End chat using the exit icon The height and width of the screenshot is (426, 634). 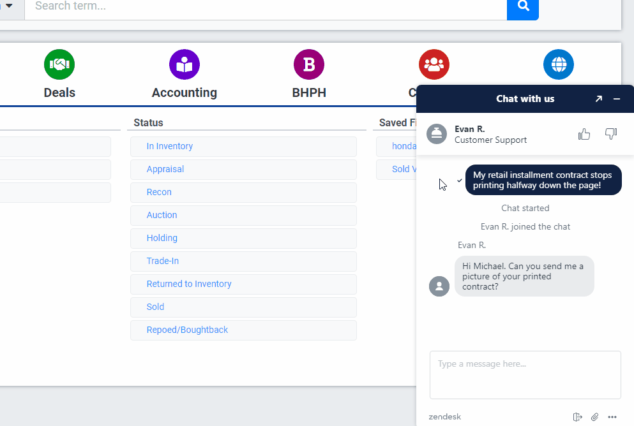577,416
